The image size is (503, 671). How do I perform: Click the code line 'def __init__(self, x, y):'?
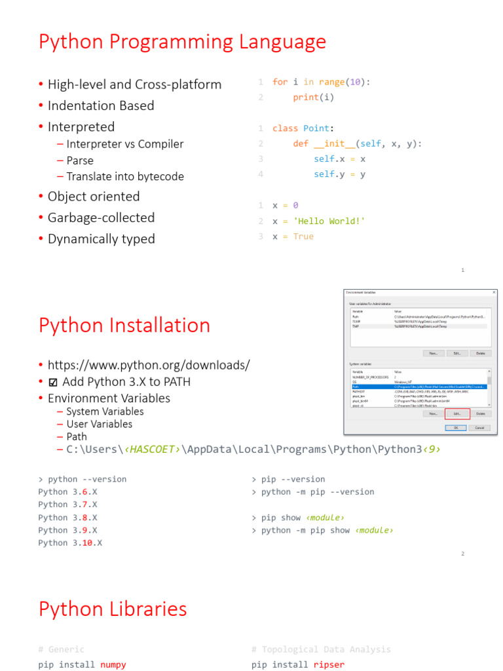(x=358, y=144)
